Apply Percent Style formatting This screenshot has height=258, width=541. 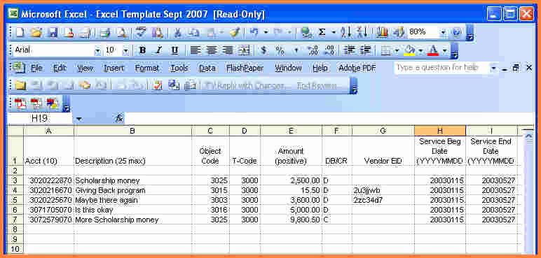280,50
